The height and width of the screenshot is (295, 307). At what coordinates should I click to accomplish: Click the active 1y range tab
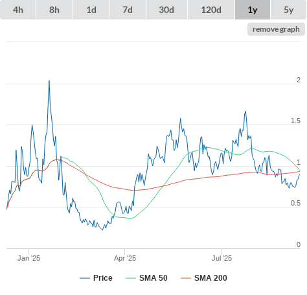[x=253, y=10]
